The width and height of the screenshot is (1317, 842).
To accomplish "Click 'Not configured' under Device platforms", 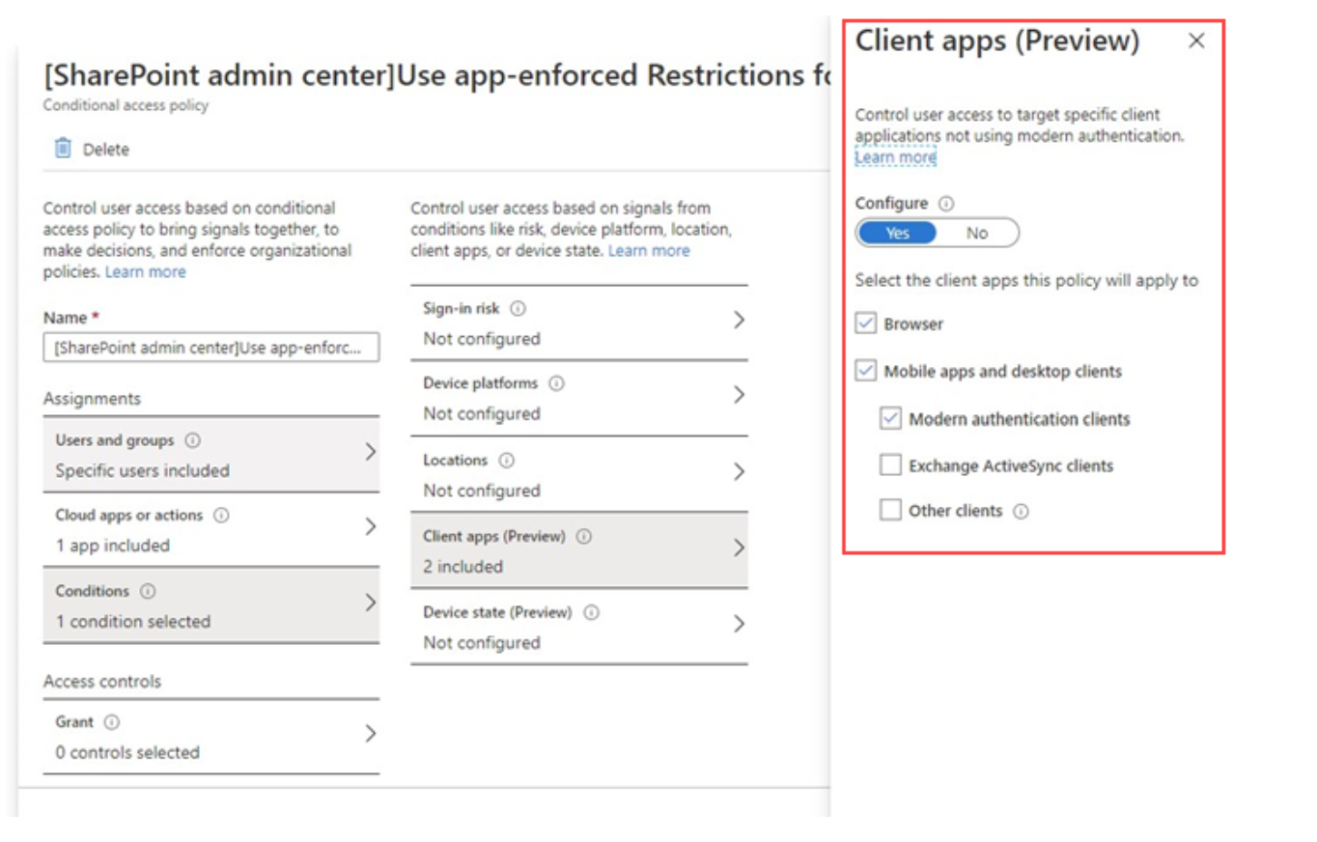I will click(482, 414).
